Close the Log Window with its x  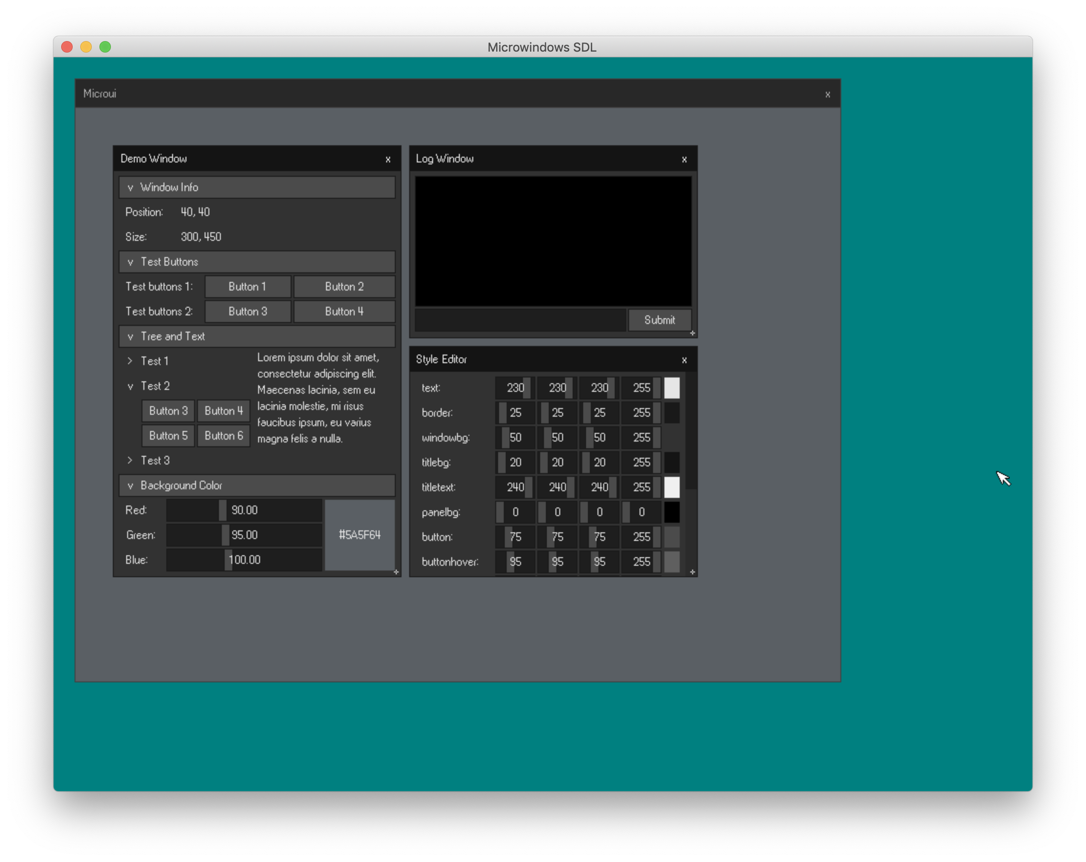(x=684, y=160)
